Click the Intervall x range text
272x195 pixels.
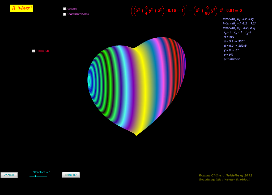point(239,19)
